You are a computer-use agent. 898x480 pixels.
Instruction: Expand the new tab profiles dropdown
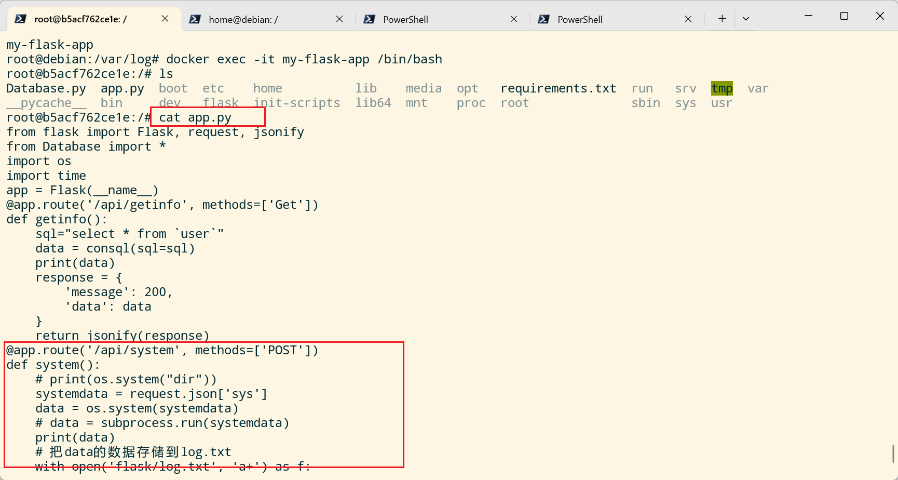(746, 19)
